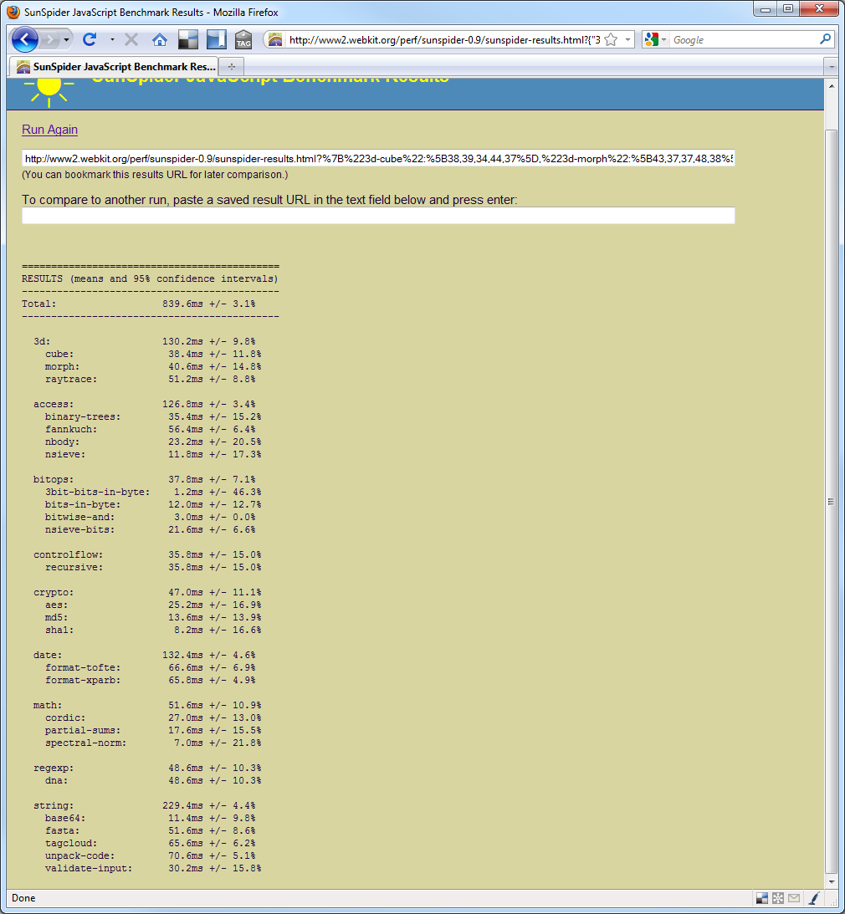Click the 'validate-input:' result label
This screenshot has height=914, width=845.
(x=89, y=869)
